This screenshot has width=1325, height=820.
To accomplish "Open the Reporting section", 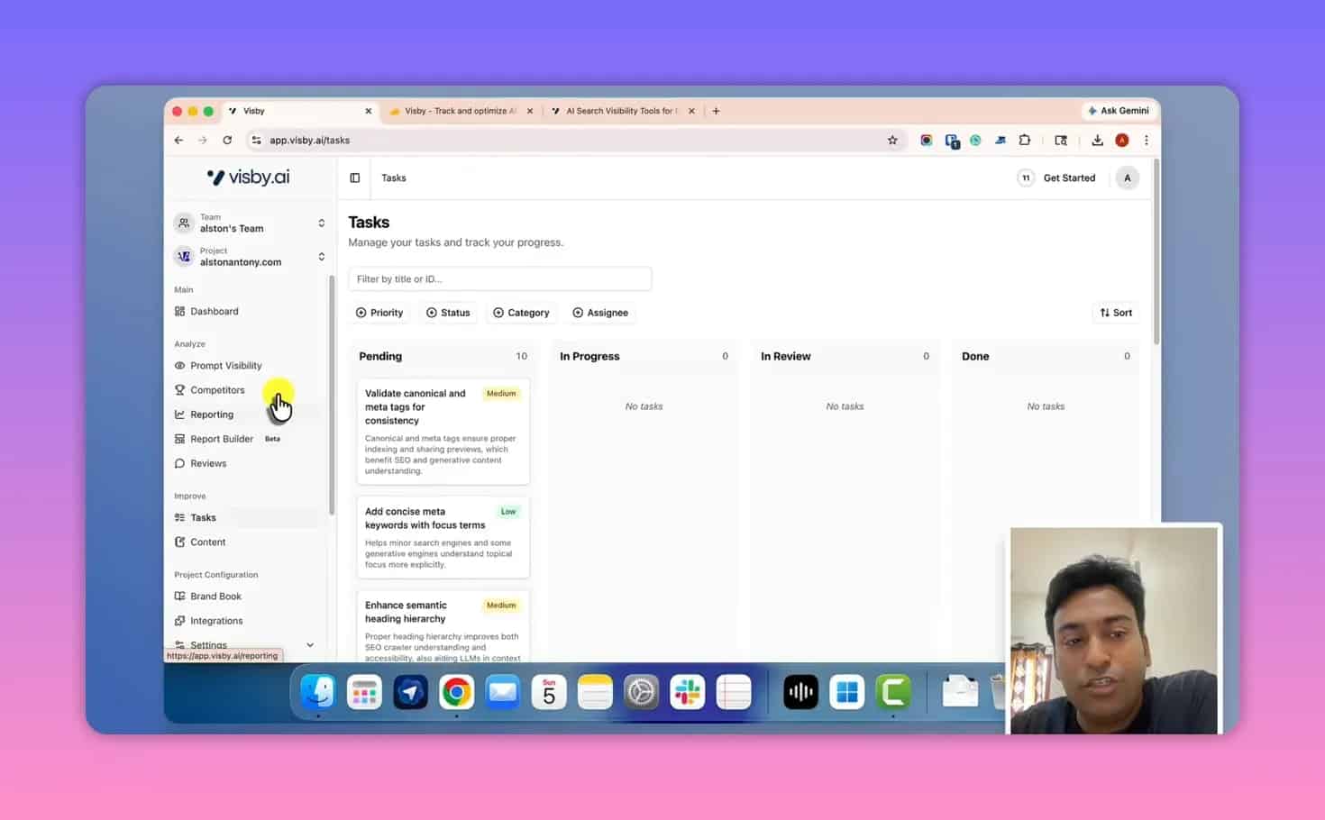I will pos(211,414).
